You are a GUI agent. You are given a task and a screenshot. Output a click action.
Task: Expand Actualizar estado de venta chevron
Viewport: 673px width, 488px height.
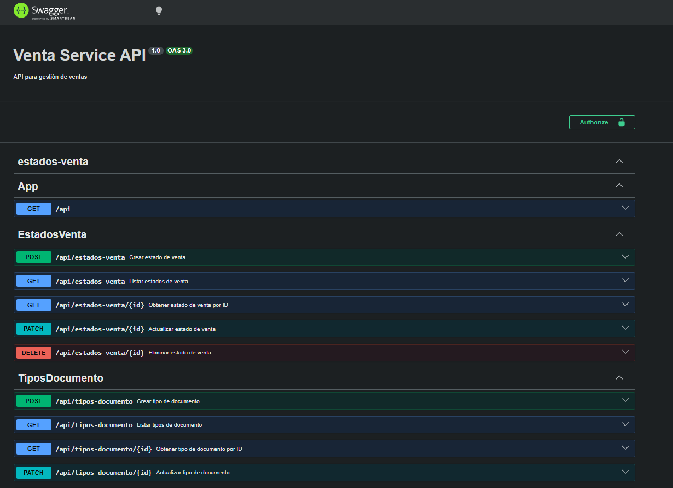click(x=626, y=328)
